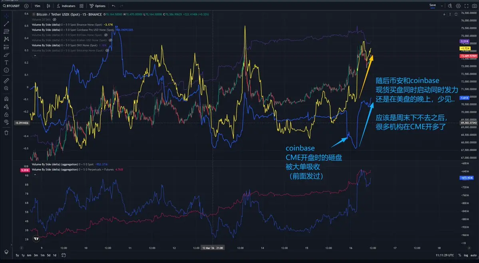Open the quick search icon
This screenshot has width=479, height=263.
pyautogui.click(x=450, y=6)
